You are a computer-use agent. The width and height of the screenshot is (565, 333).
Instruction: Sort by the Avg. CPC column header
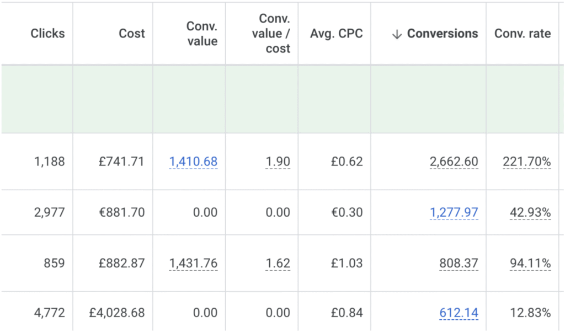(337, 34)
